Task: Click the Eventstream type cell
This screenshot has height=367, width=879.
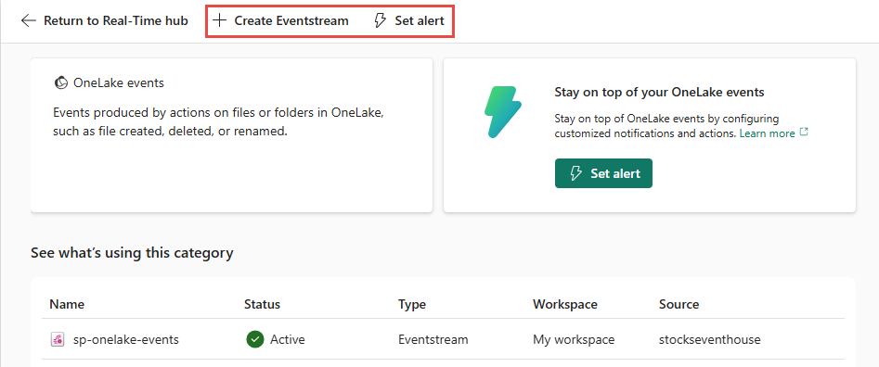Action: click(433, 339)
